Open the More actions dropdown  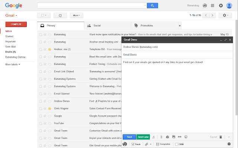click(x=77, y=16)
